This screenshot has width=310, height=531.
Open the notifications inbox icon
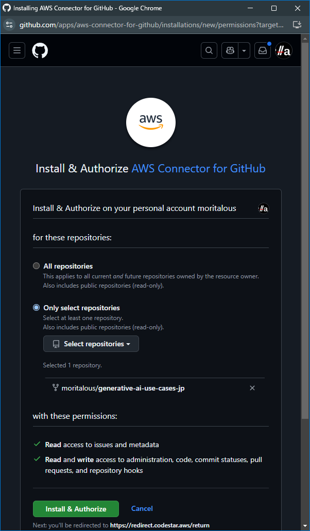coord(263,50)
